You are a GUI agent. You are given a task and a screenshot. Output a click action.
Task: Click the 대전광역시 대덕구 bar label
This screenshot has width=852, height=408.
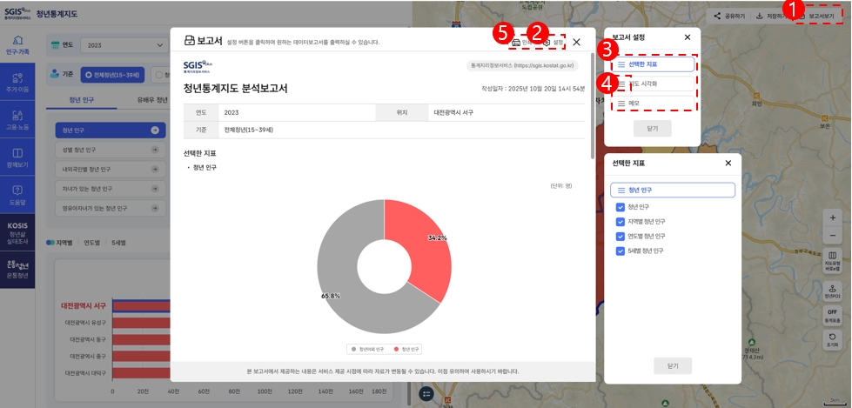85,374
